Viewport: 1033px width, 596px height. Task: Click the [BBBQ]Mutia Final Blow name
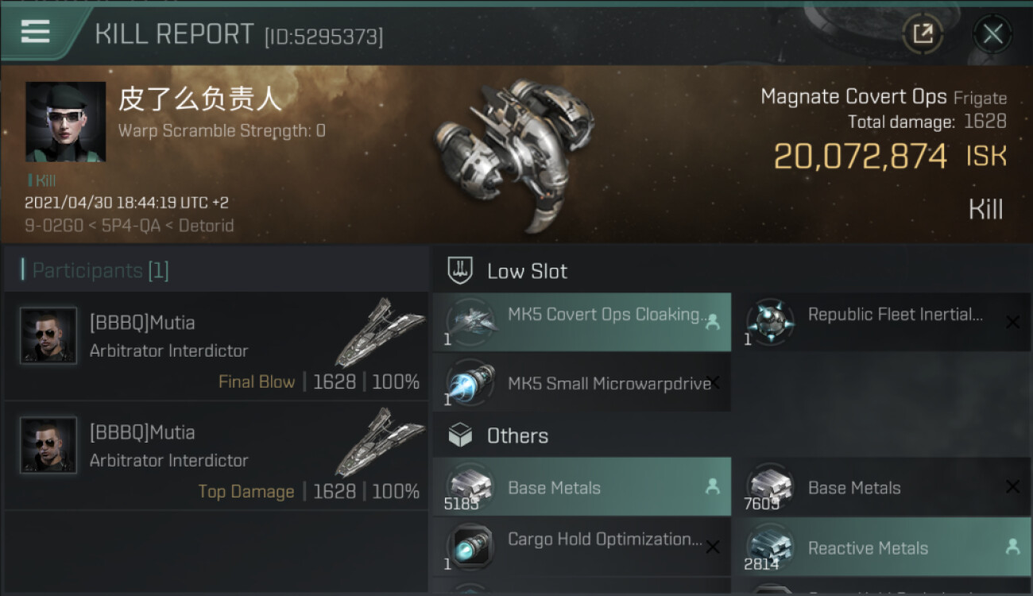click(x=142, y=323)
